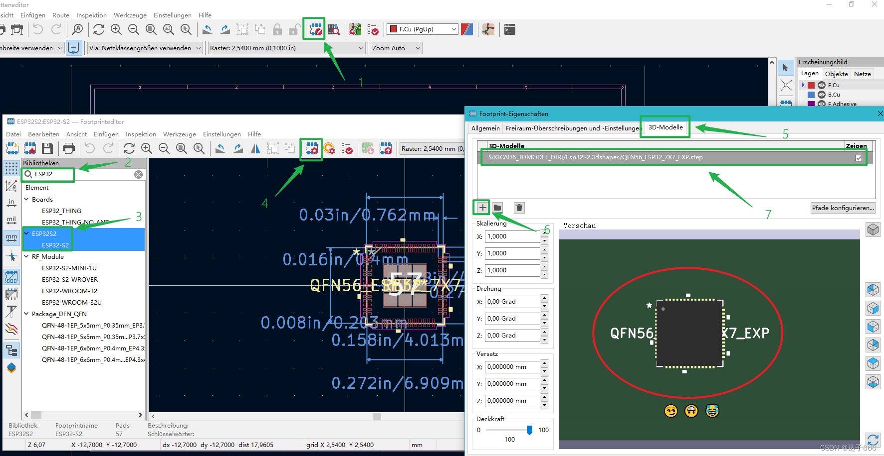884x456 pixels.
Task: Clear the ESP32 library search field
Action: coord(138,174)
